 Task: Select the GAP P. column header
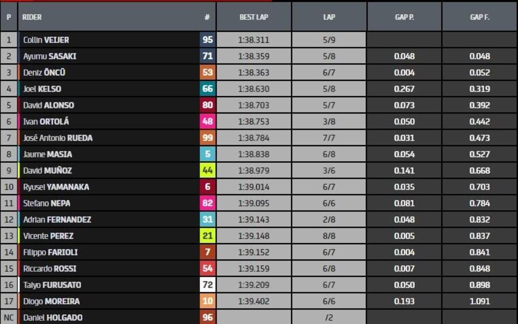(404, 18)
